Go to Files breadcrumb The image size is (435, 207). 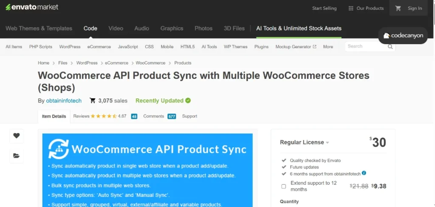point(63,63)
